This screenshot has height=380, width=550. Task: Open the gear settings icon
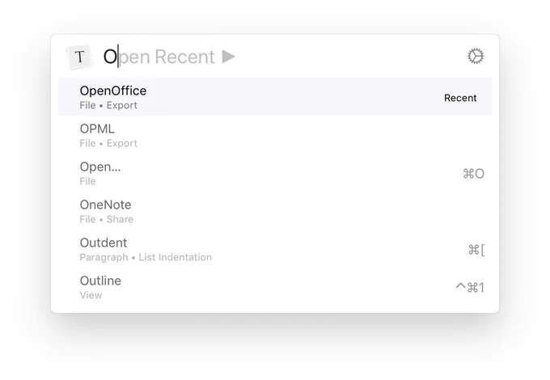(476, 56)
